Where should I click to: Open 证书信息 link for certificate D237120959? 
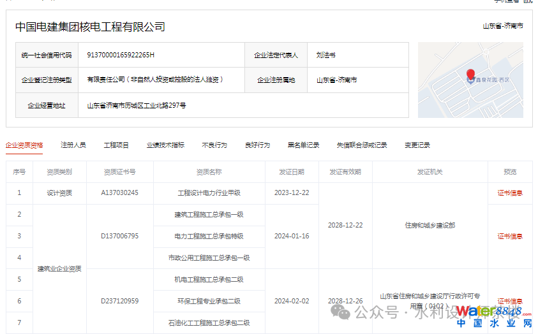(x=510, y=301)
